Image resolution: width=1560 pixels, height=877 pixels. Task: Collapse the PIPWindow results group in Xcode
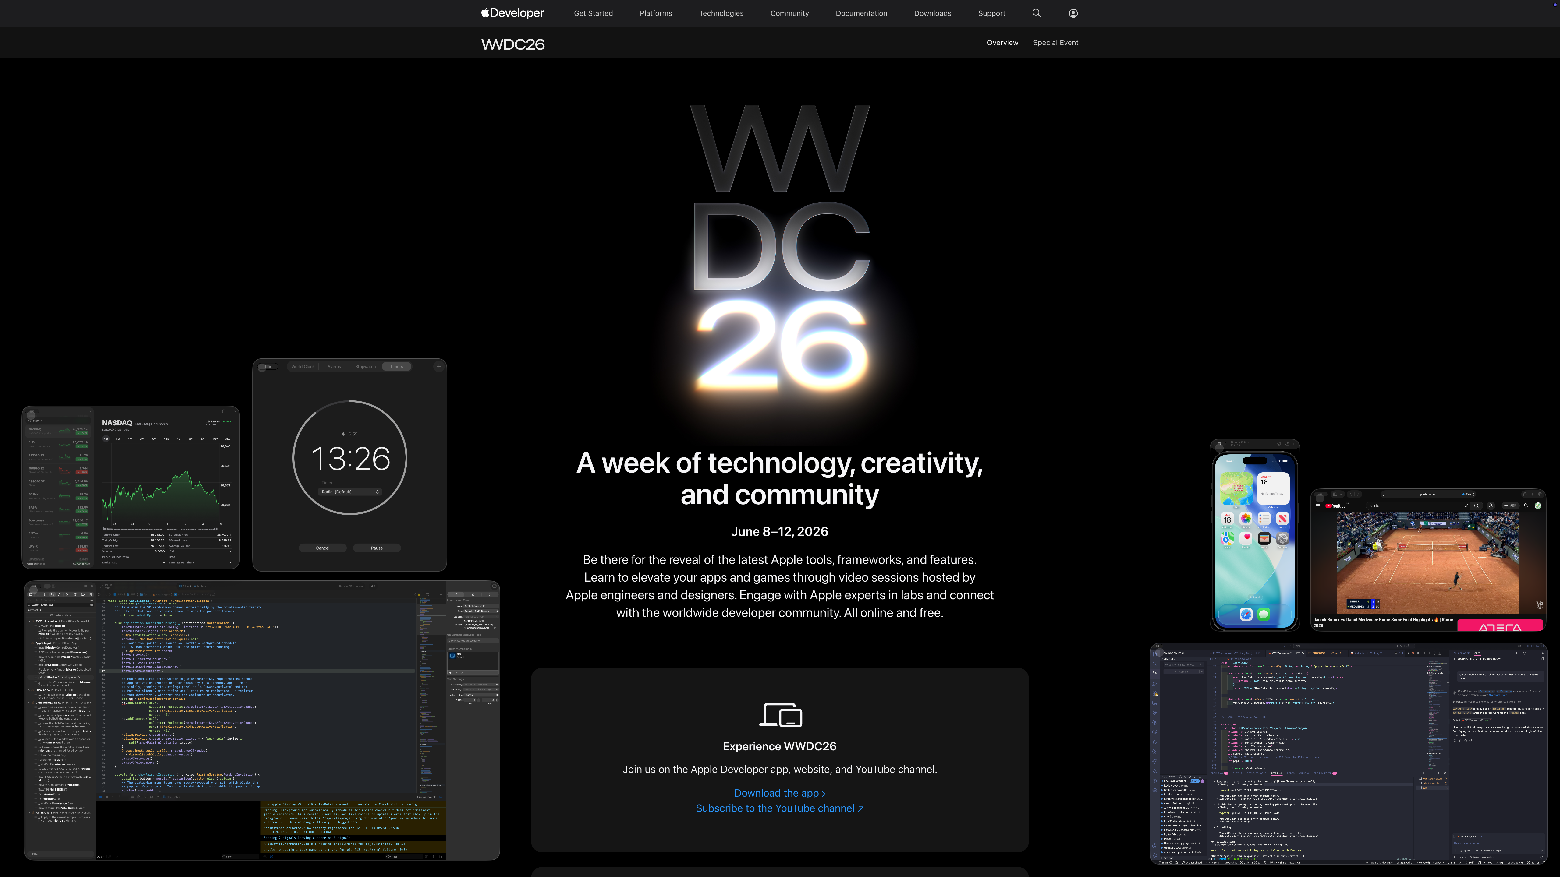29,690
